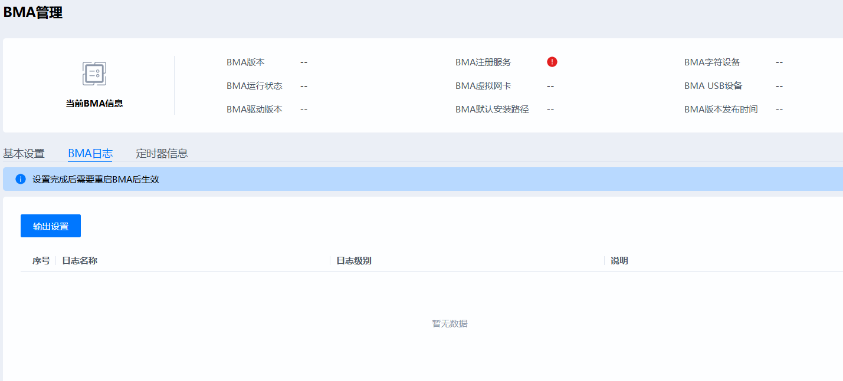The image size is (843, 381).
Task: Click the 日志级别 column header
Action: tap(352, 260)
